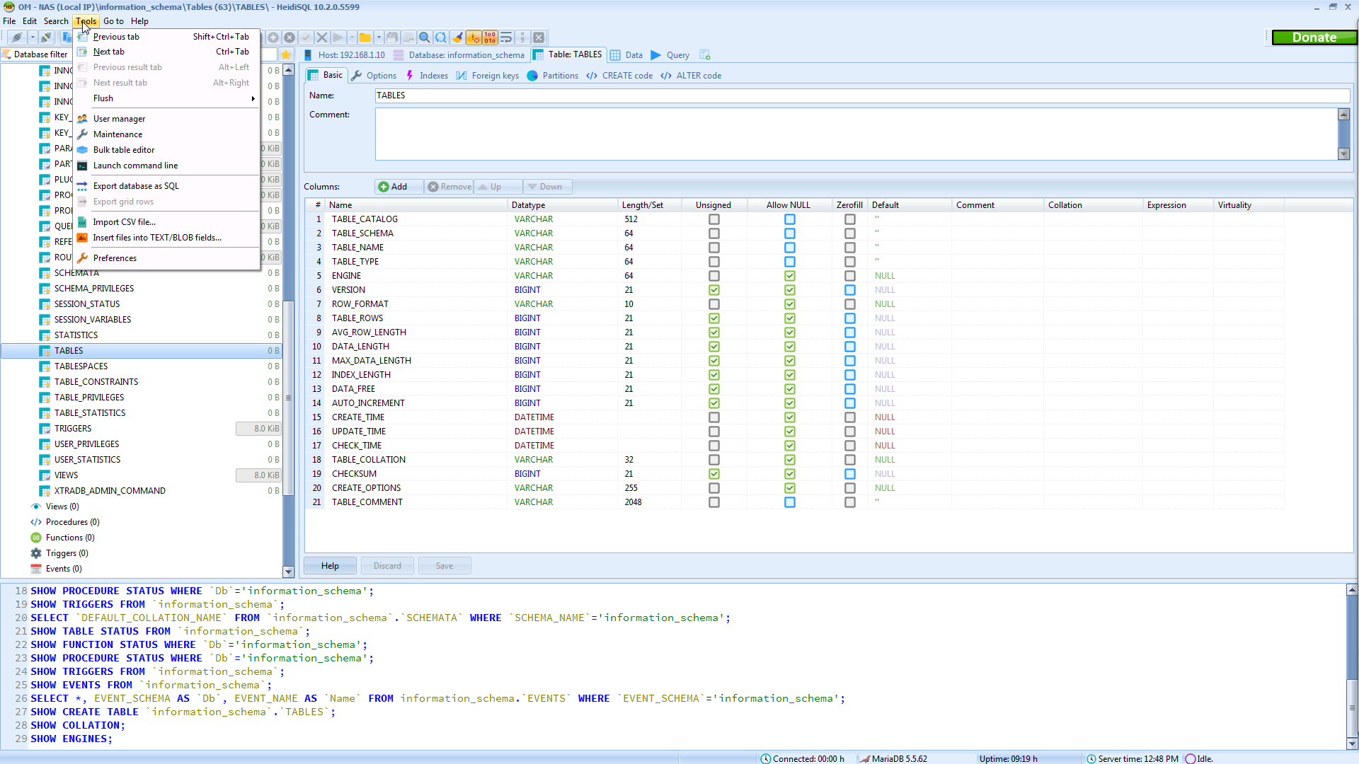Open dropdown arrow next to connect icon
This screenshot has height=764, width=1359.
point(32,37)
